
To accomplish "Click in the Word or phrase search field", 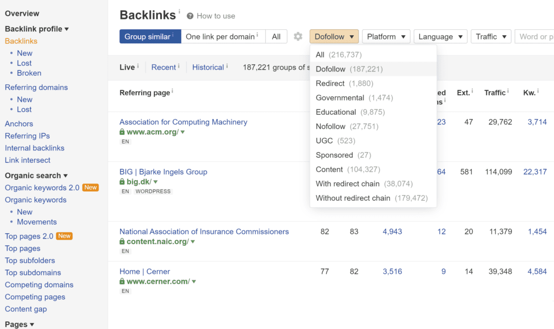I will pos(535,36).
